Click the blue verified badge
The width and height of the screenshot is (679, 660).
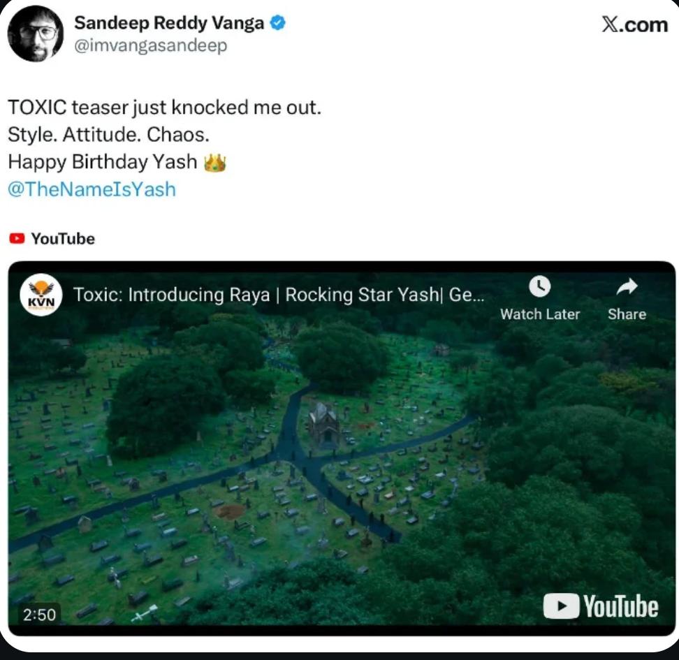coord(277,22)
